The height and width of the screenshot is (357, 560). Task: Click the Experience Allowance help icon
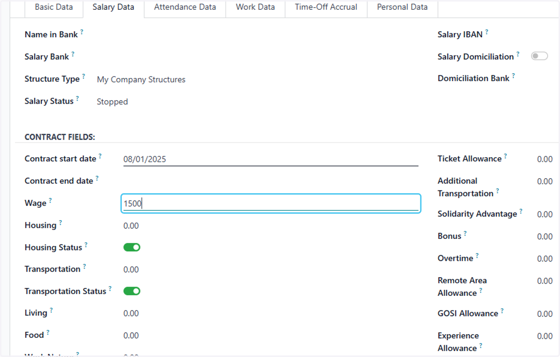[x=481, y=345]
